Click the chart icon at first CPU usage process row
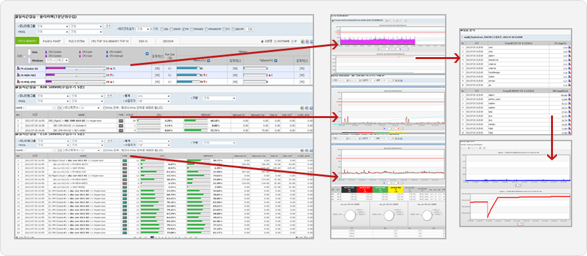The image size is (587, 256). point(570,47)
